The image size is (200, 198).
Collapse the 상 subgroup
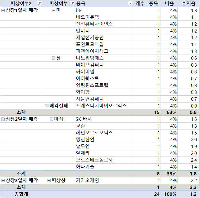click(53, 58)
